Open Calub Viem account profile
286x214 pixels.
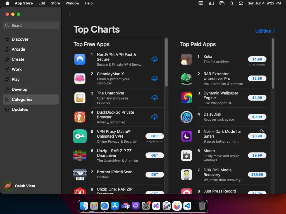tap(19, 186)
